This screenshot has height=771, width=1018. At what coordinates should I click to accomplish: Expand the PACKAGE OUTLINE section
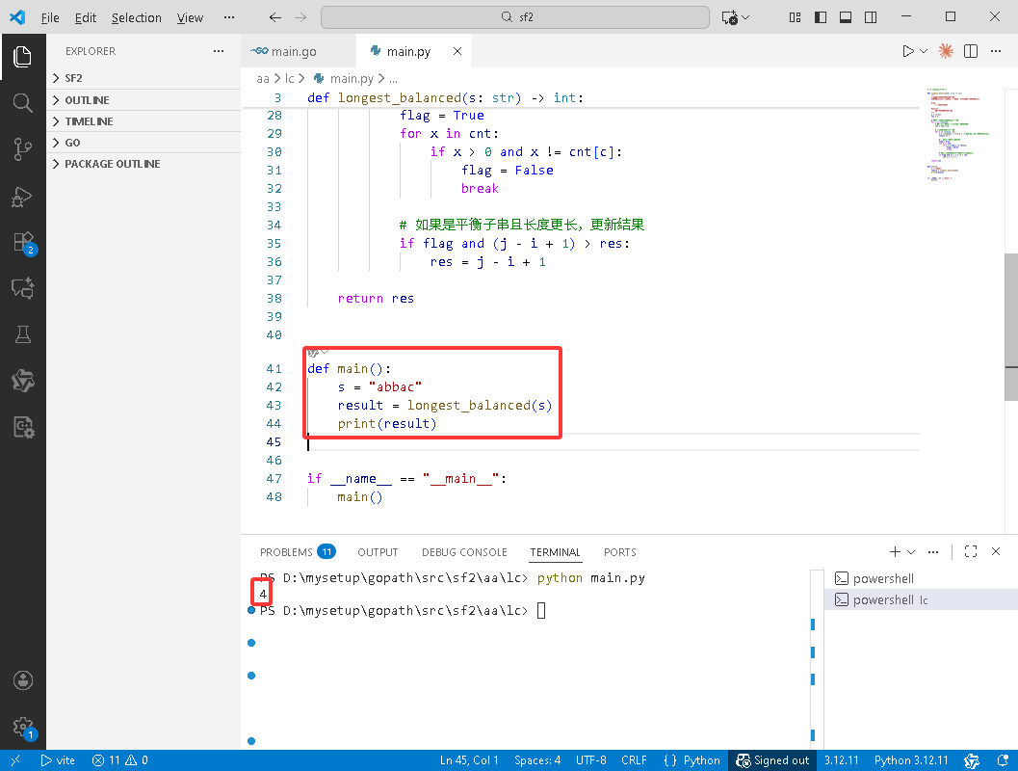pyautogui.click(x=144, y=164)
